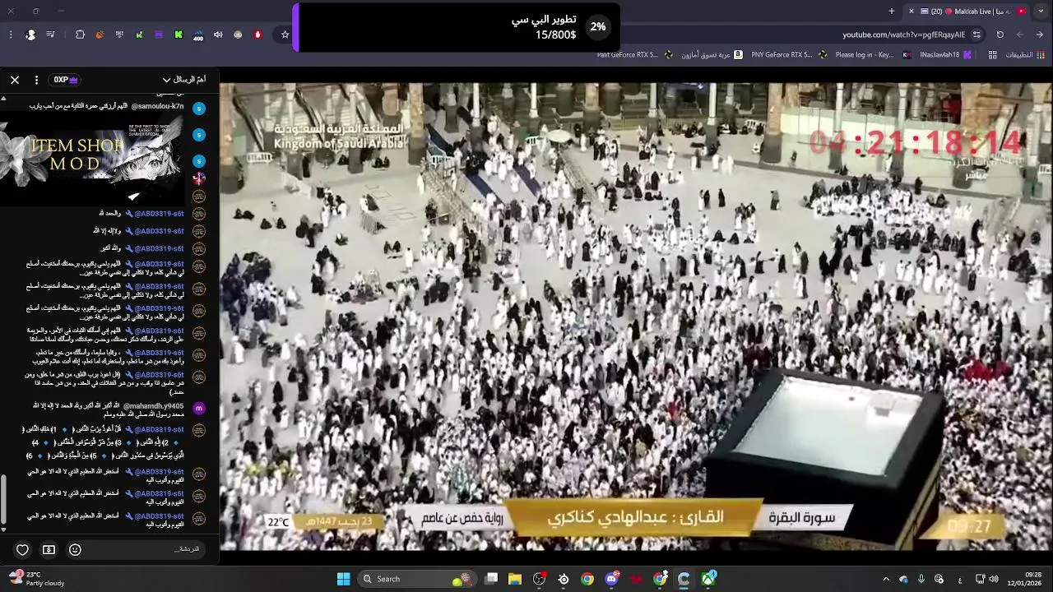
Task: Click the red shield extension icon
Action: tap(257, 35)
